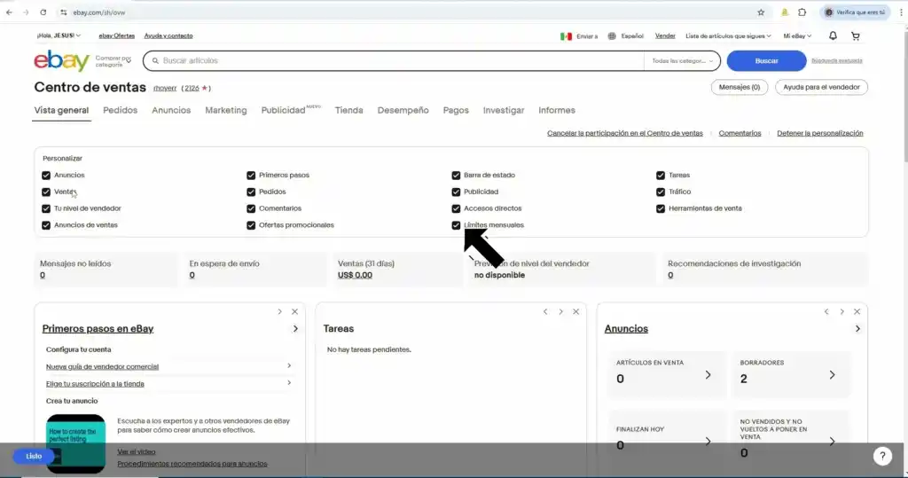Open the browser extensions puzzle icon
This screenshot has height=478, width=908.
coord(802,12)
